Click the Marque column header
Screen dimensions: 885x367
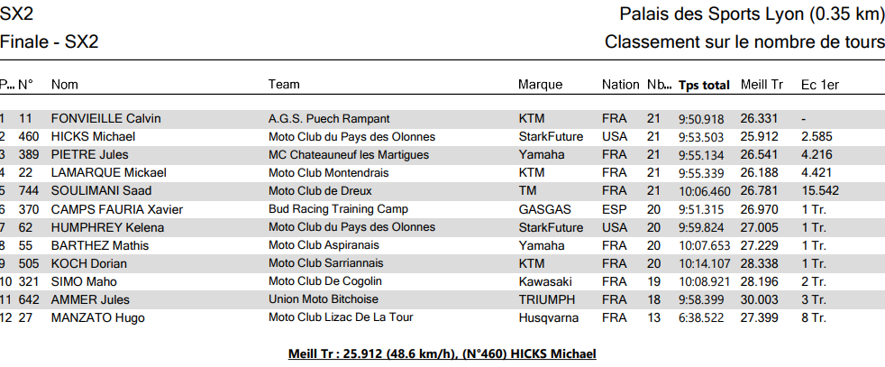[540, 85]
